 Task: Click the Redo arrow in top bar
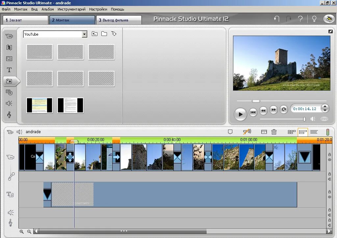tap(289, 19)
